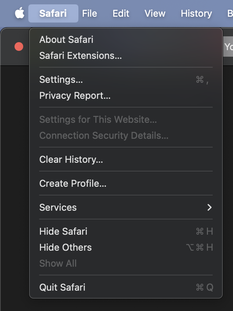233x311 pixels.
Task: Open the Edit menu
Action: [x=121, y=13]
